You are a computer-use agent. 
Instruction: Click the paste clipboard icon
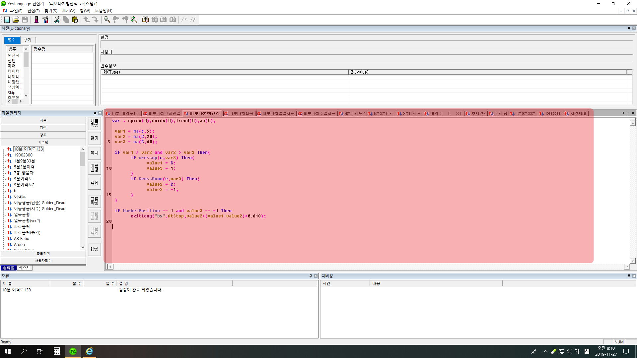75,20
